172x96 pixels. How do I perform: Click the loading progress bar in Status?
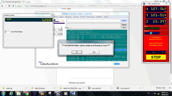[x=120, y=64]
